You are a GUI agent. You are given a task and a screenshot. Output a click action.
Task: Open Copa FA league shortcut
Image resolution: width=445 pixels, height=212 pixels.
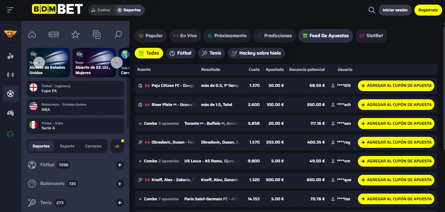[x=75, y=88]
